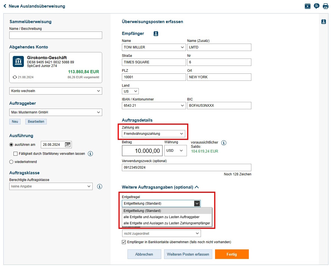Image resolution: width=331 pixels, height=266 pixels.
Task: Close the Entgeltregel dropdown arrow
Action: (197, 204)
